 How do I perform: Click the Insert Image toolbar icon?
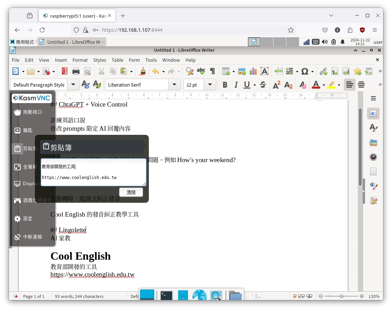click(x=242, y=71)
